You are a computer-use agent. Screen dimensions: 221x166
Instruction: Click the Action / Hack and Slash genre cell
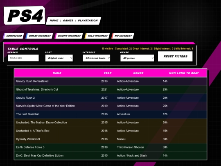click(132, 156)
